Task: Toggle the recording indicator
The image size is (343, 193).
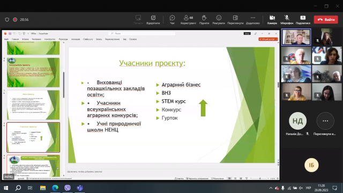Action: (x=15, y=20)
